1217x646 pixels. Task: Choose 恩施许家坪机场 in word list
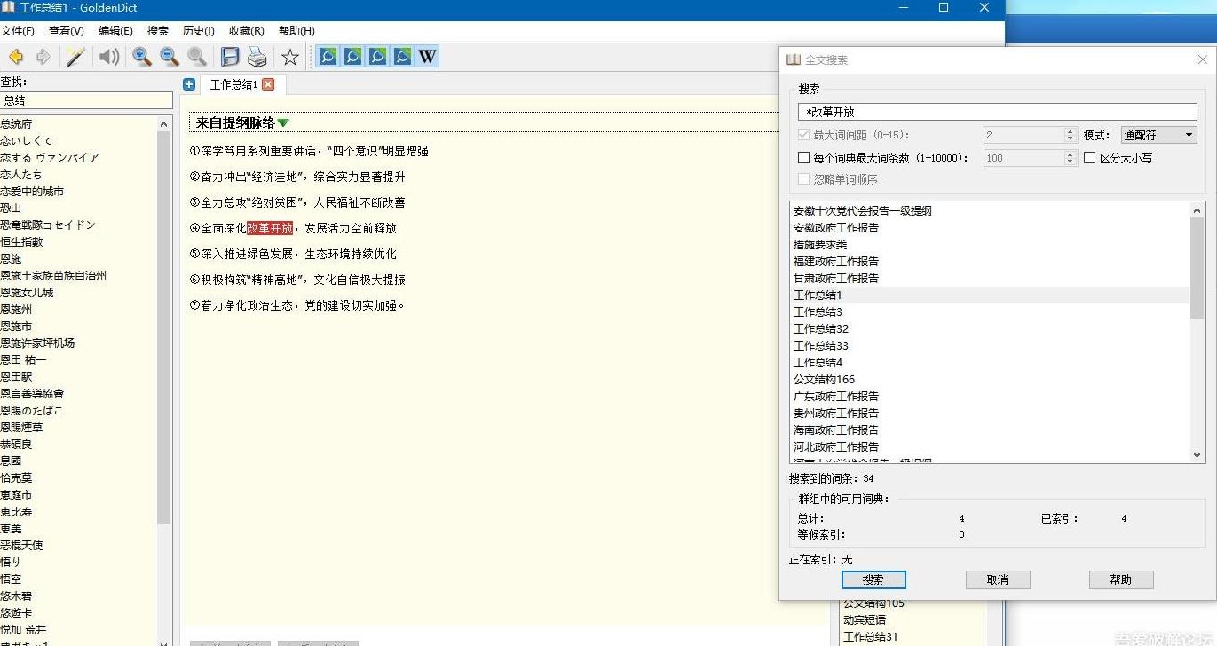(37, 343)
